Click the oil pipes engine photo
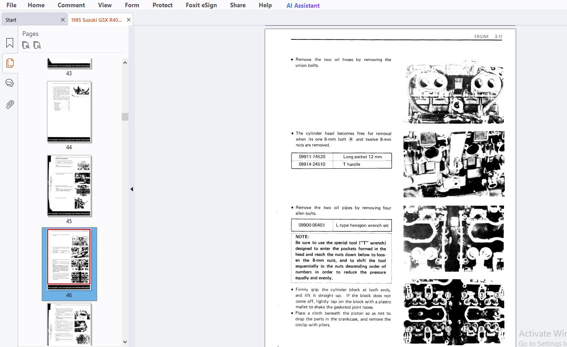Screen dimensions: 567x347 454,238
